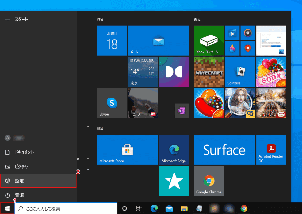Screen dimensions: 302x214
Task: Open Settings (設定) from Start sidebar
Action: click(38, 181)
